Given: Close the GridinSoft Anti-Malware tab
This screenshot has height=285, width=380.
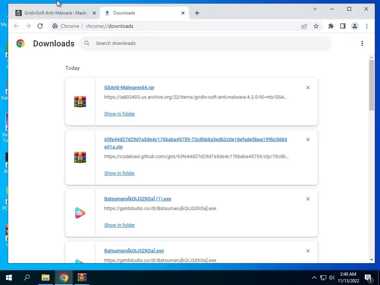Looking at the screenshot, I should (x=94, y=13).
